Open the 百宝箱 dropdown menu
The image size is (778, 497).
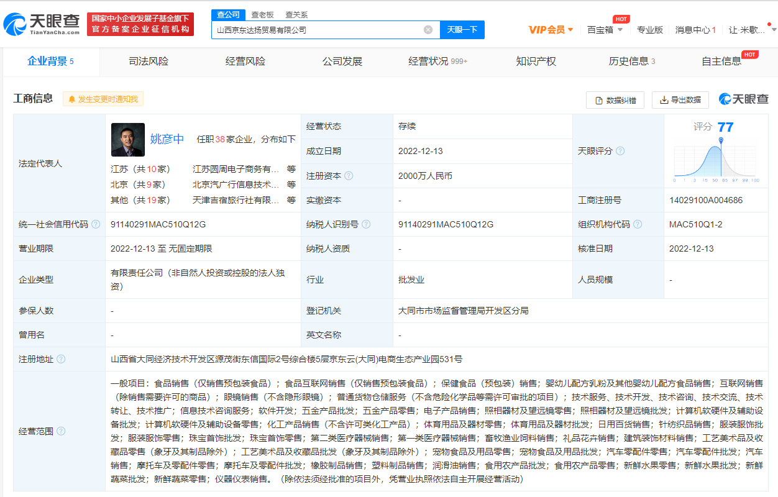pyautogui.click(x=605, y=30)
